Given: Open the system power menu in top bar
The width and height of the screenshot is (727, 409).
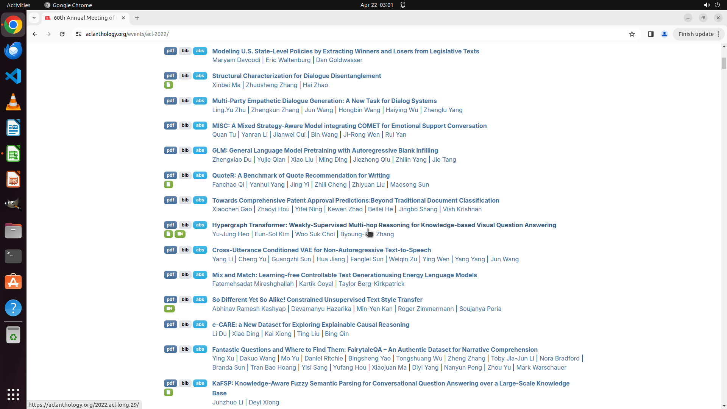Looking at the screenshot, I should click(717, 5).
